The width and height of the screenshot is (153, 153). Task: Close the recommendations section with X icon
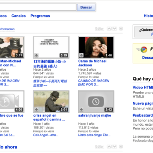coord(121,29)
